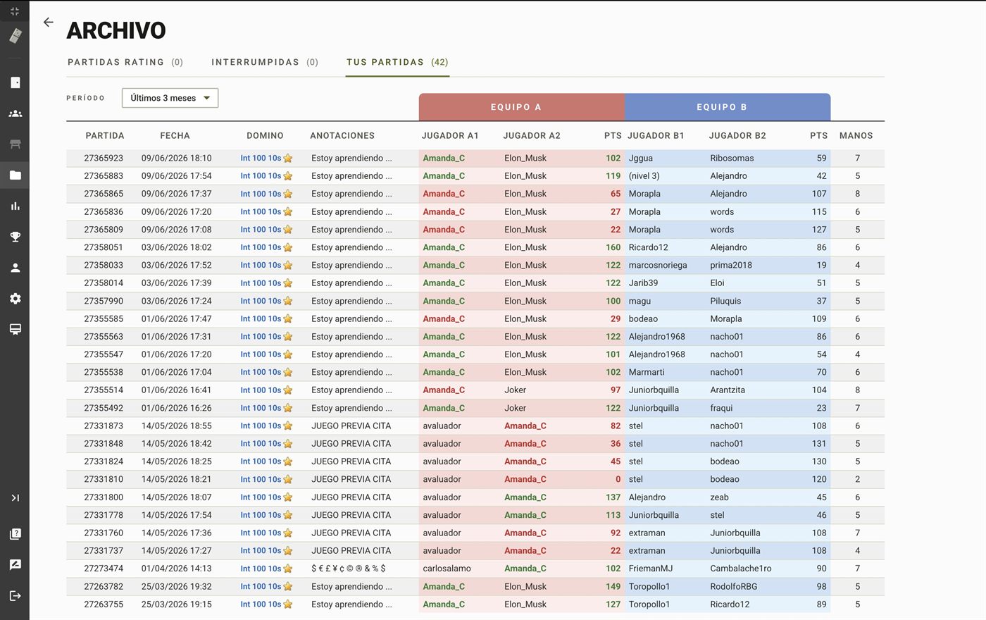Switch to the Interrumpidas tab
Screen dimensions: 986x620
[265, 62]
